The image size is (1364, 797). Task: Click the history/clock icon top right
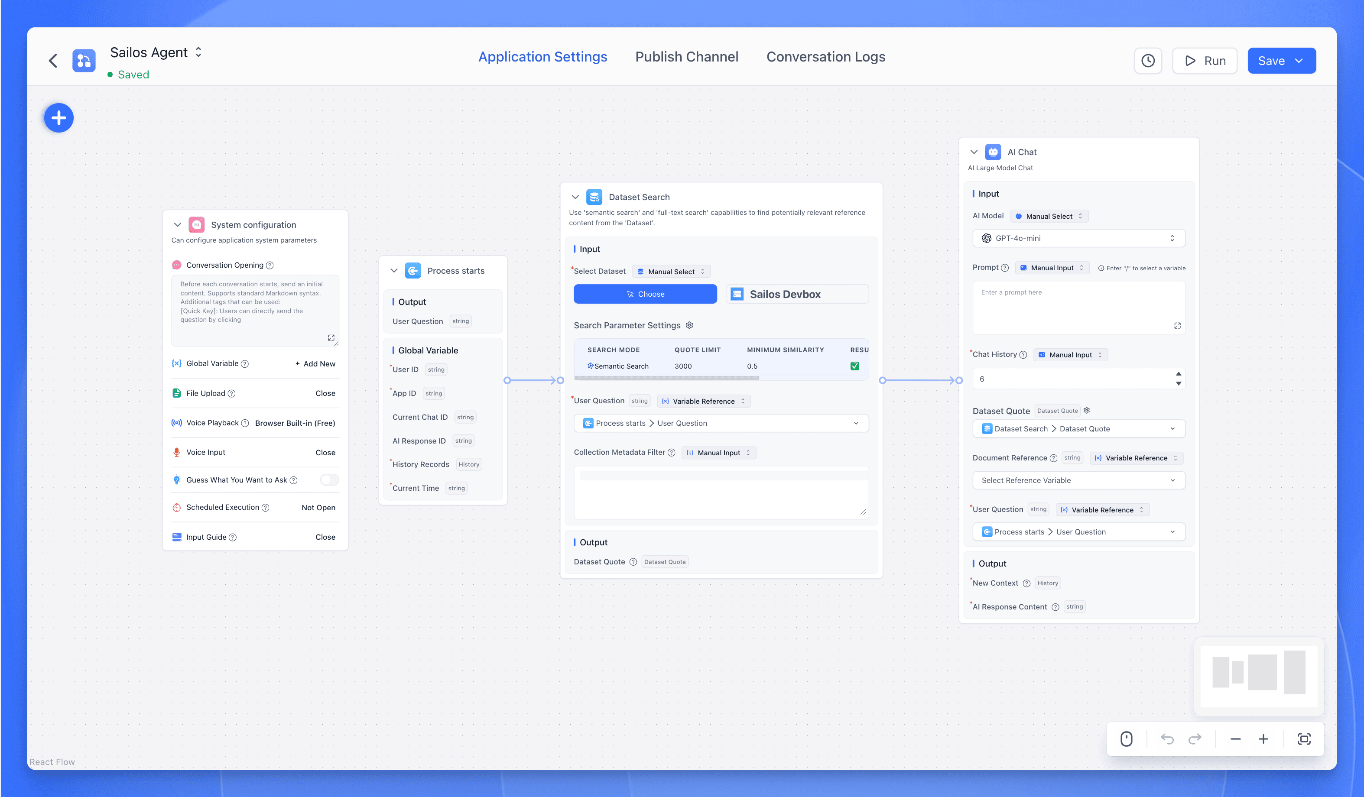1149,60
